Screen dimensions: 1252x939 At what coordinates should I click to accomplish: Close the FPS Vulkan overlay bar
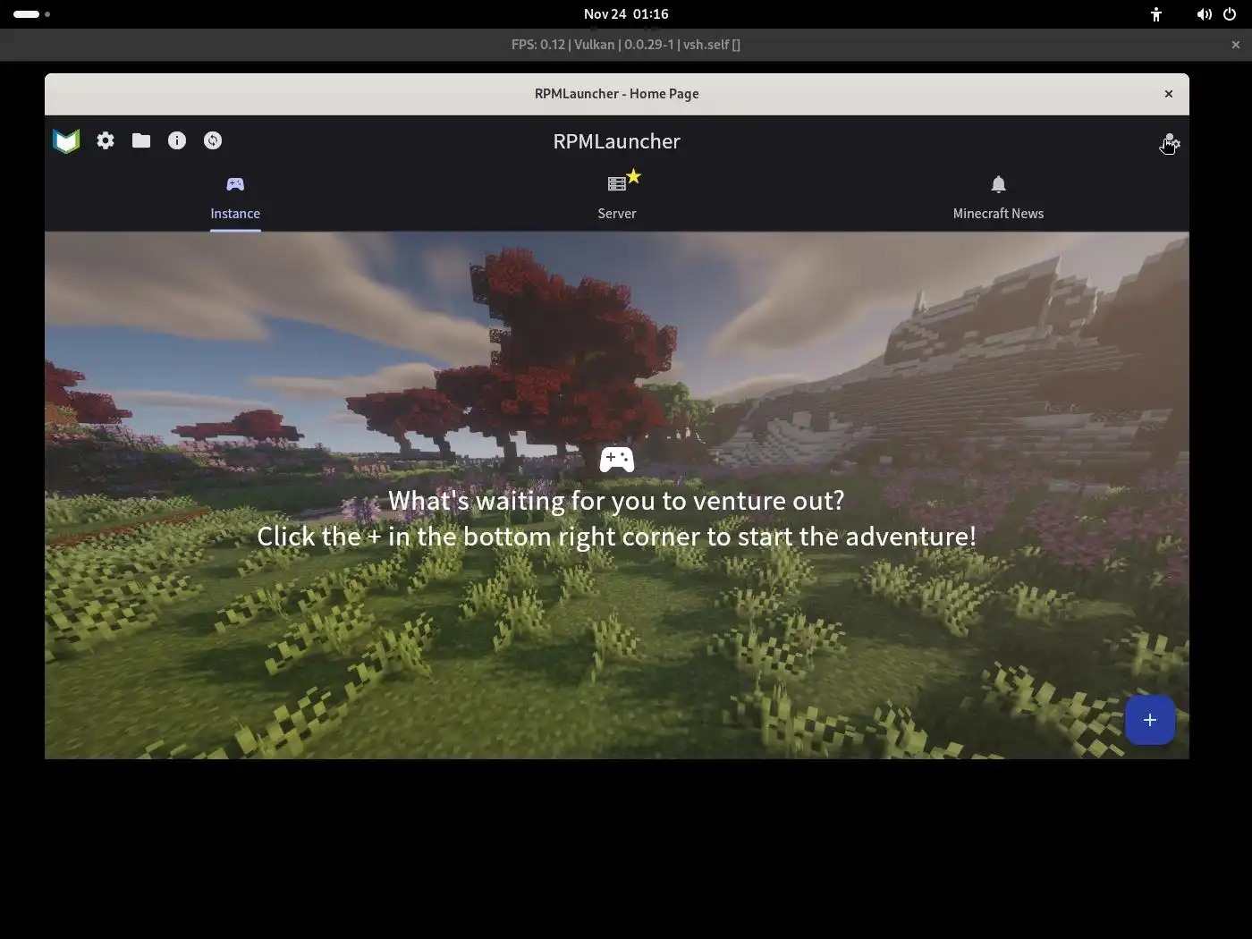(1236, 45)
